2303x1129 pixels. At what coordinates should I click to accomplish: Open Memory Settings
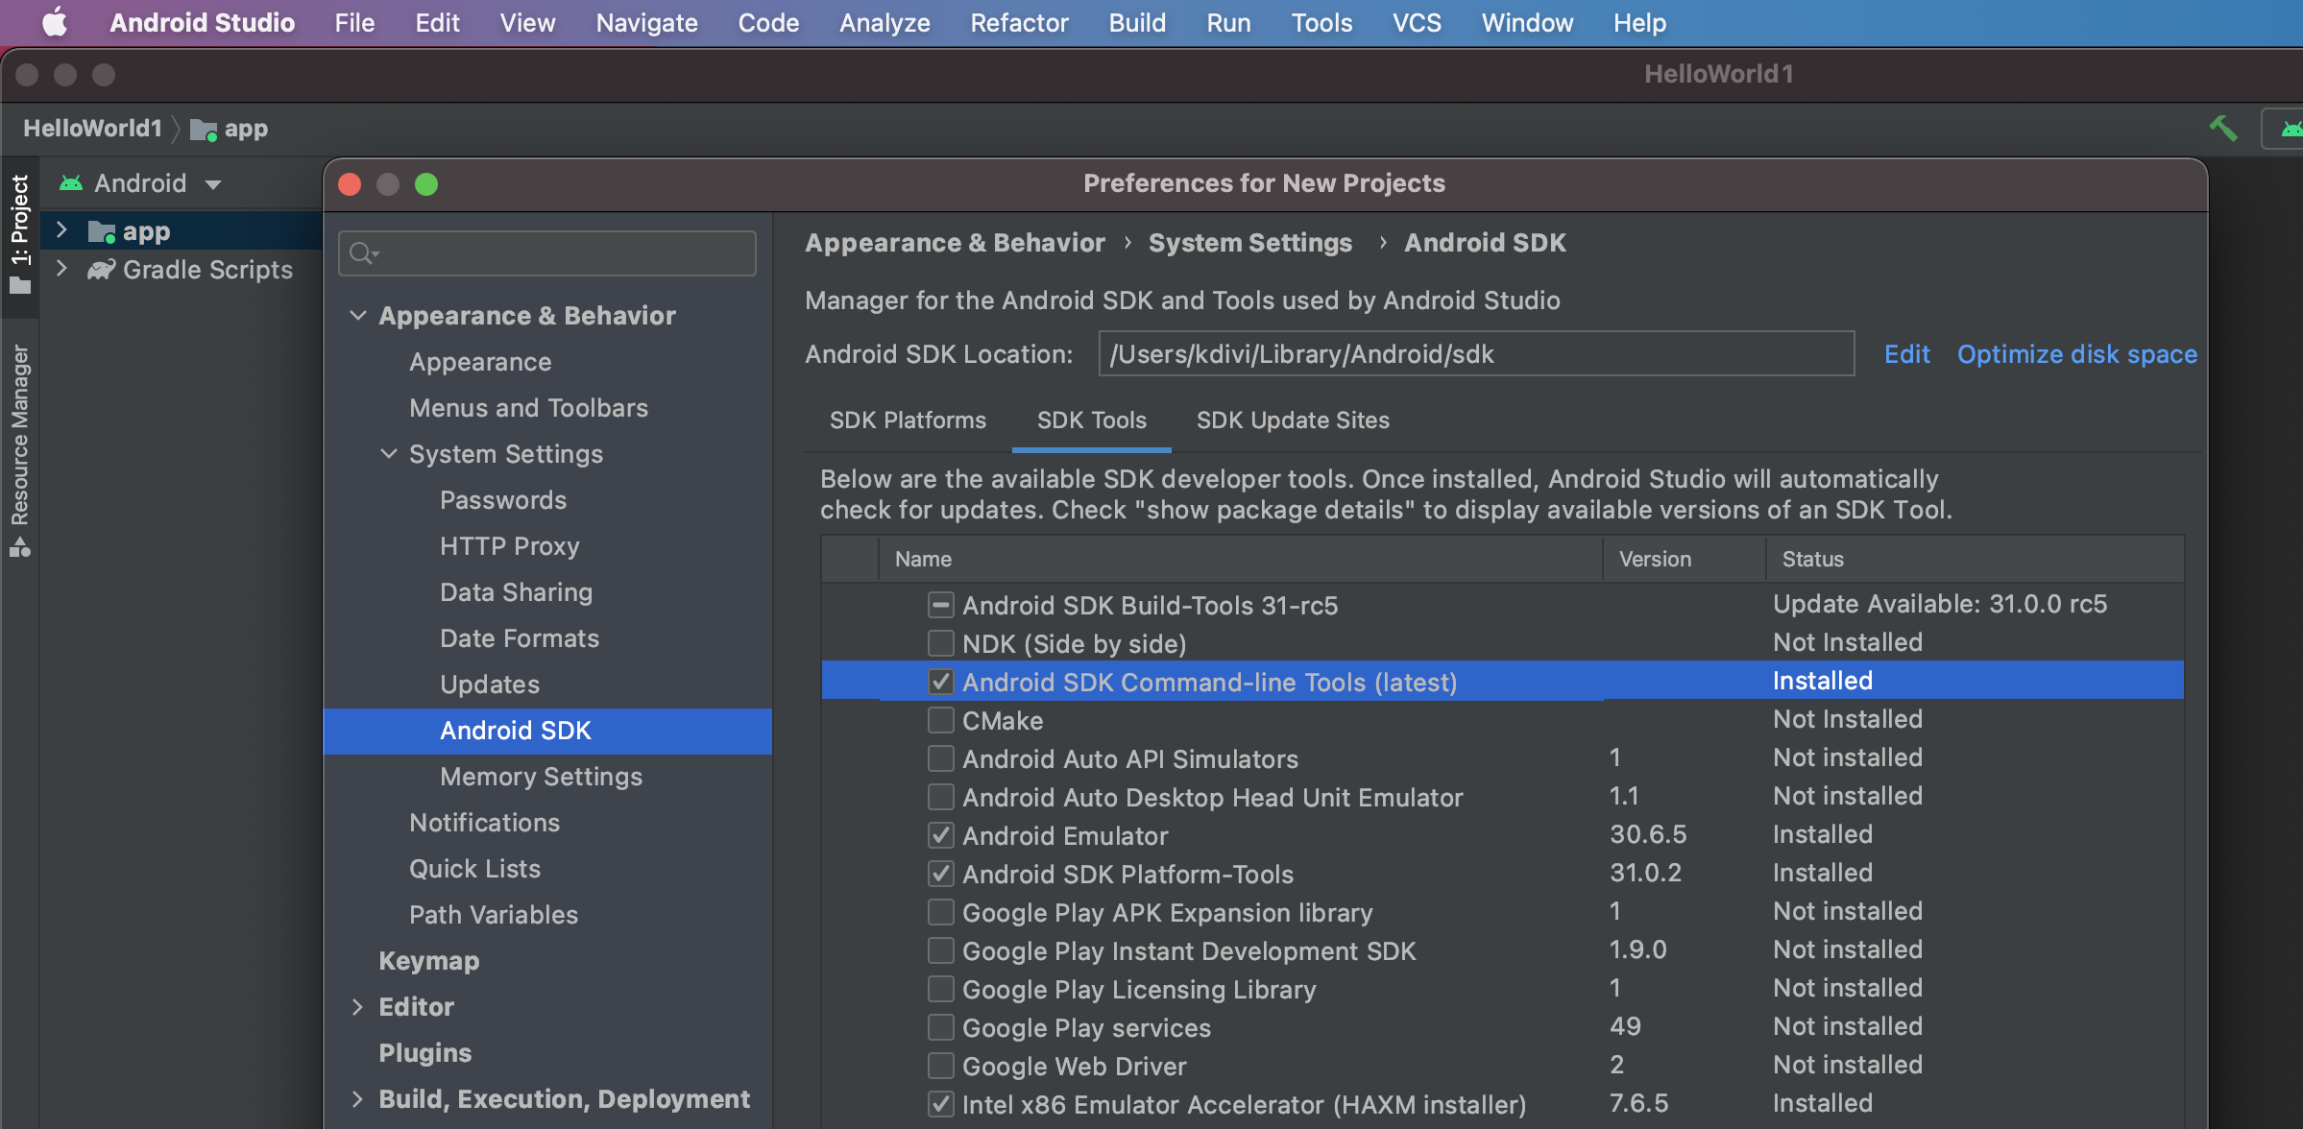coord(541,777)
